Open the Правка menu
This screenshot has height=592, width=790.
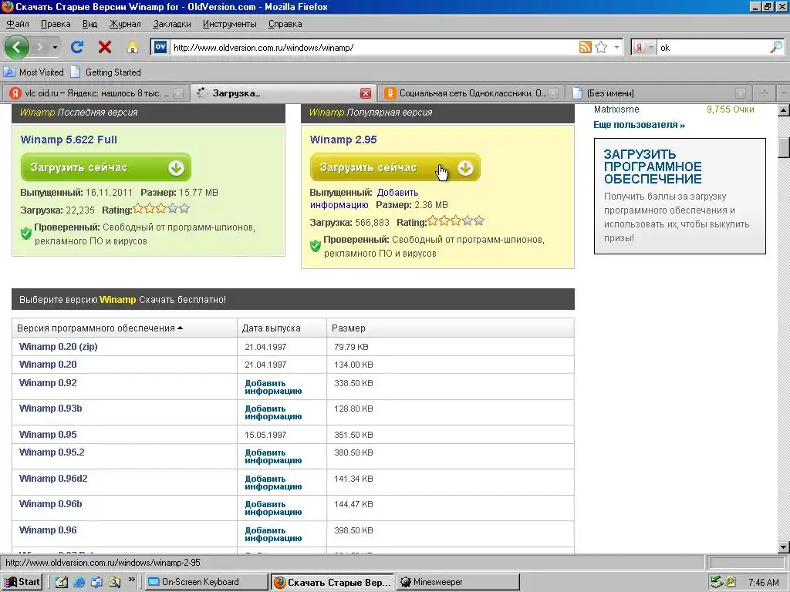pos(56,24)
